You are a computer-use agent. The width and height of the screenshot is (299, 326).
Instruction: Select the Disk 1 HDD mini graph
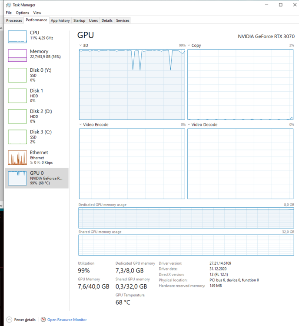[x=17, y=96]
